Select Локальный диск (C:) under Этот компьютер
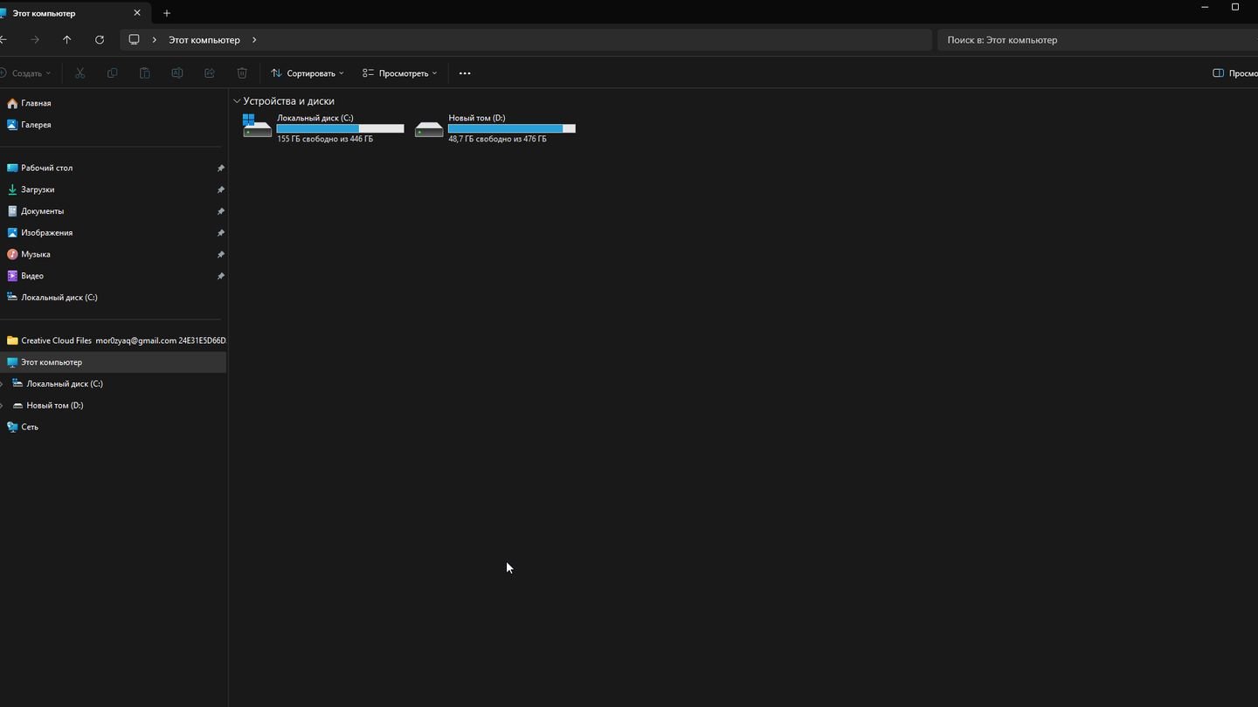The height and width of the screenshot is (707, 1258). pos(65,384)
